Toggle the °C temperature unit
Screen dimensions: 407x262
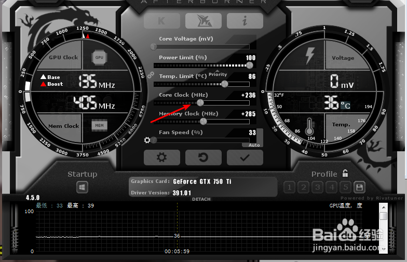345,106
